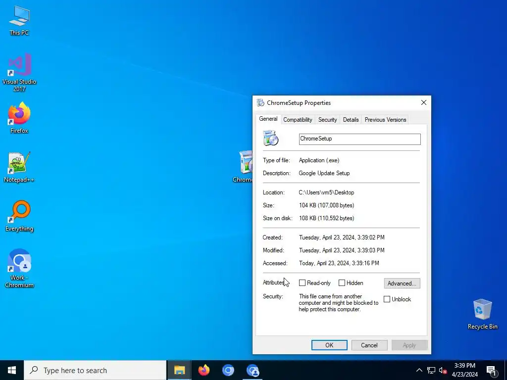Click the network status tray icon
This screenshot has height=380, width=507.
click(x=431, y=370)
